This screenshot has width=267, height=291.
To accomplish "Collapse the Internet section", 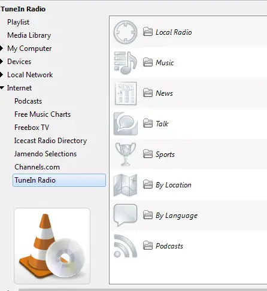I will (2, 88).
